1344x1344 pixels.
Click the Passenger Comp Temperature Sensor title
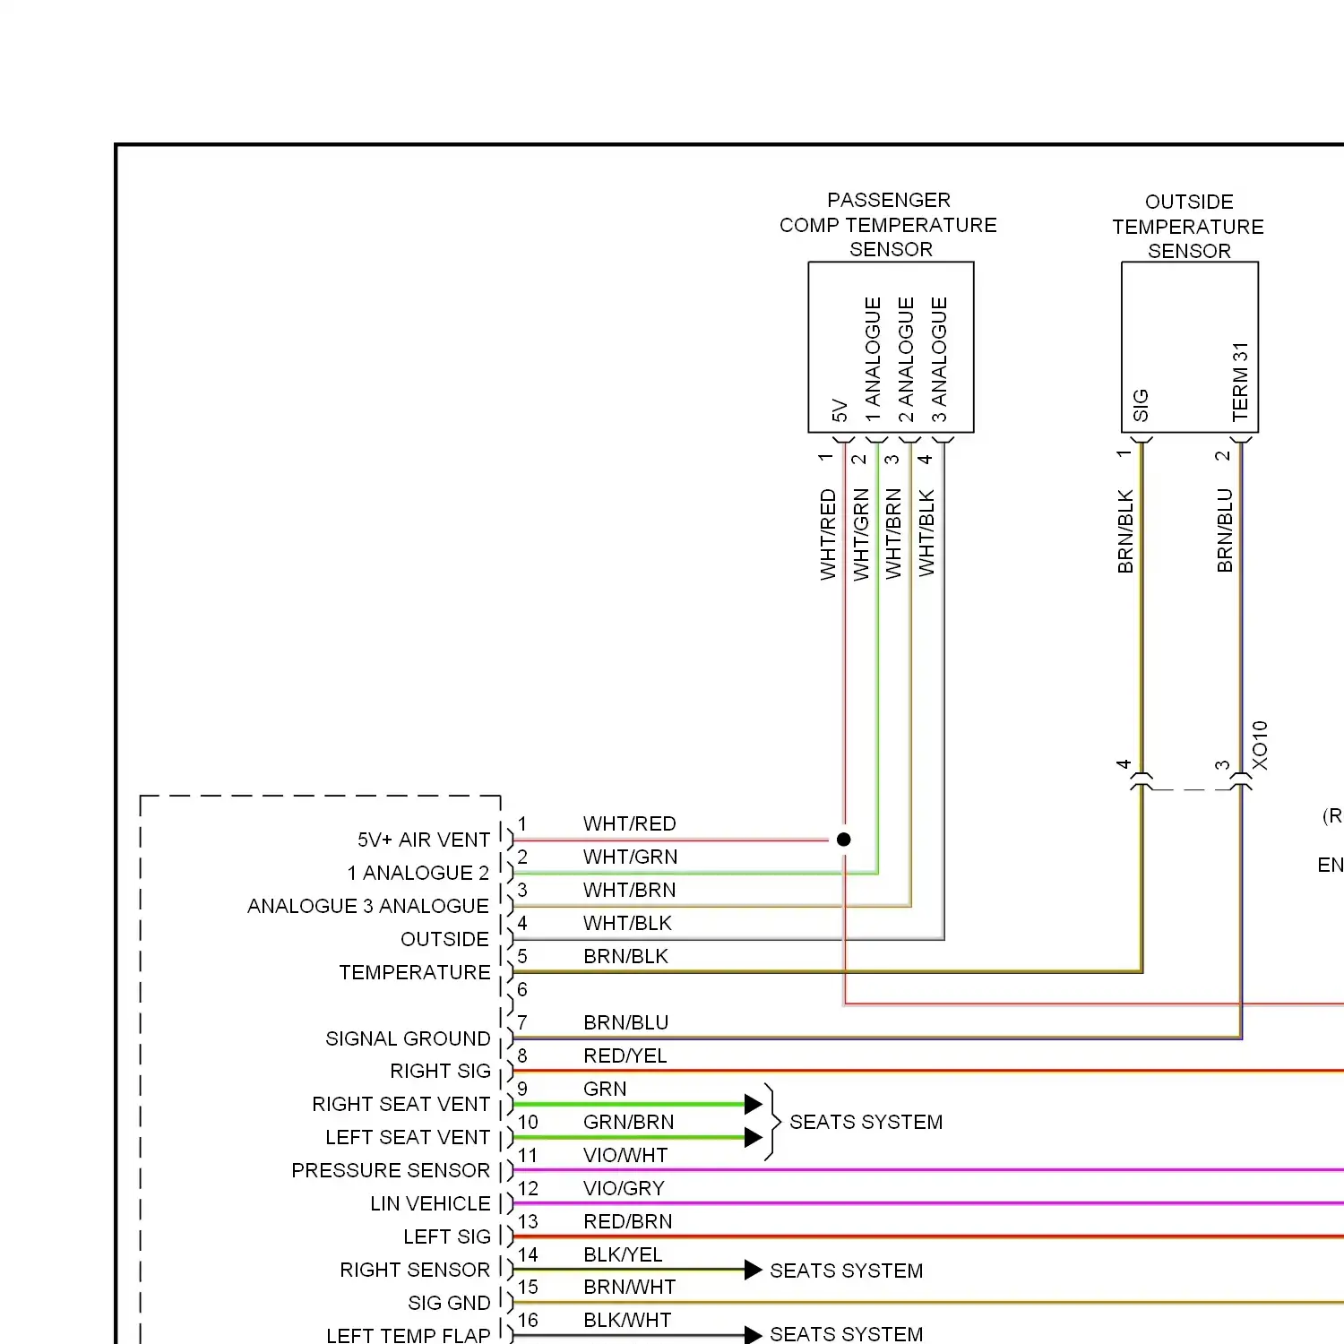[x=888, y=225]
